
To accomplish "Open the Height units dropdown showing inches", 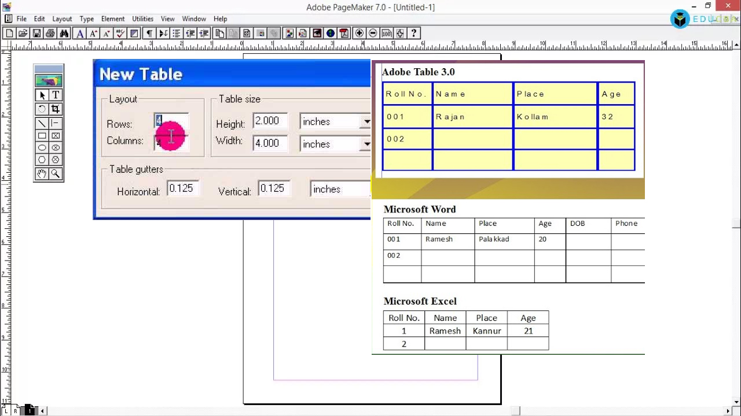I will coord(366,121).
